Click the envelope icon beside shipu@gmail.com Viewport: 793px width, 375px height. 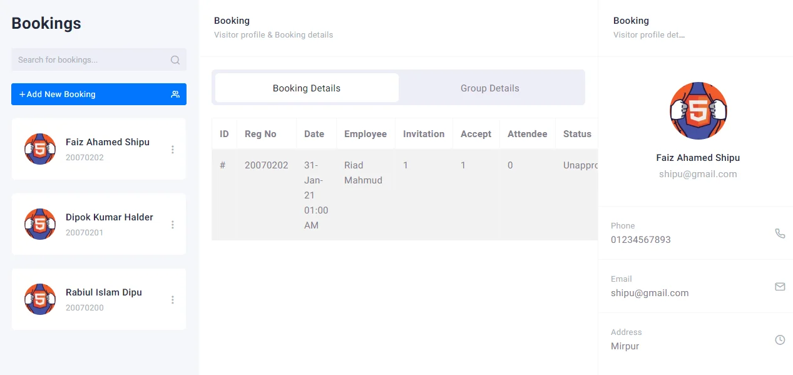780,286
